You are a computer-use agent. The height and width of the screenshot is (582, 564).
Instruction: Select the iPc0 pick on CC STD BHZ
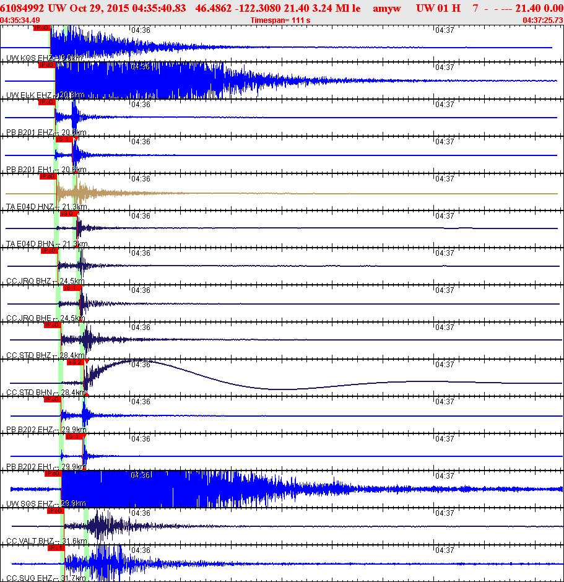point(52,325)
